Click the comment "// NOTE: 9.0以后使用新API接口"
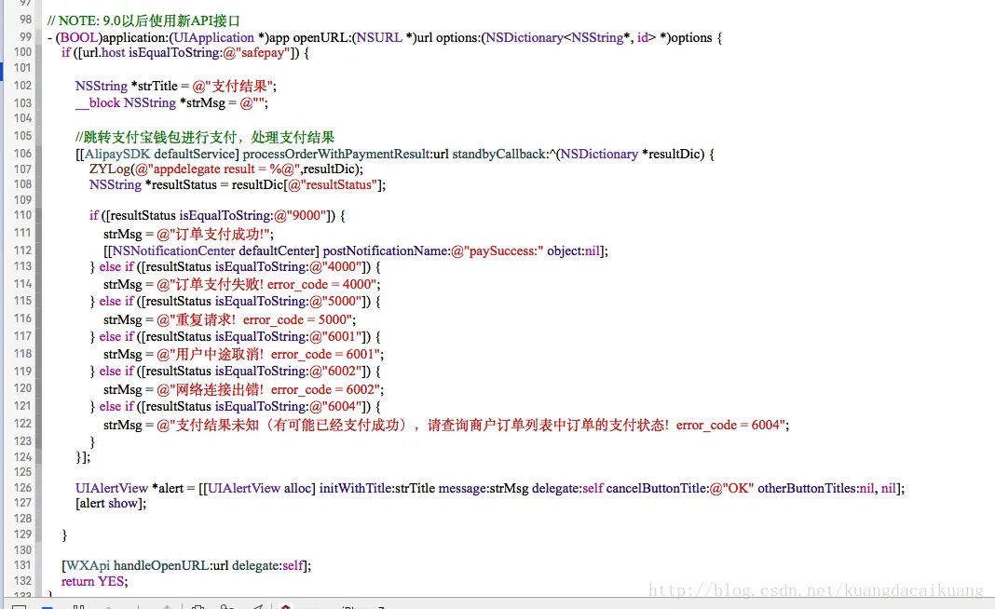The height and width of the screenshot is (609, 995). point(143,20)
